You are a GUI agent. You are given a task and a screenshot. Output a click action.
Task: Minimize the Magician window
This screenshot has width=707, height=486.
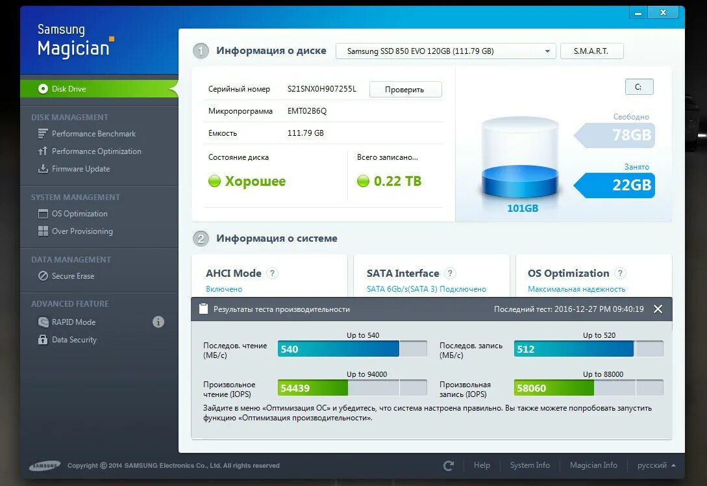coord(638,13)
